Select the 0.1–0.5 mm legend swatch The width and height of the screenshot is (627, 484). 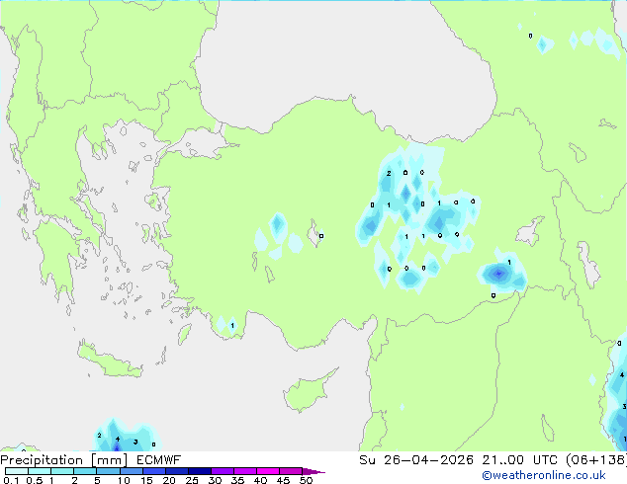(17, 471)
